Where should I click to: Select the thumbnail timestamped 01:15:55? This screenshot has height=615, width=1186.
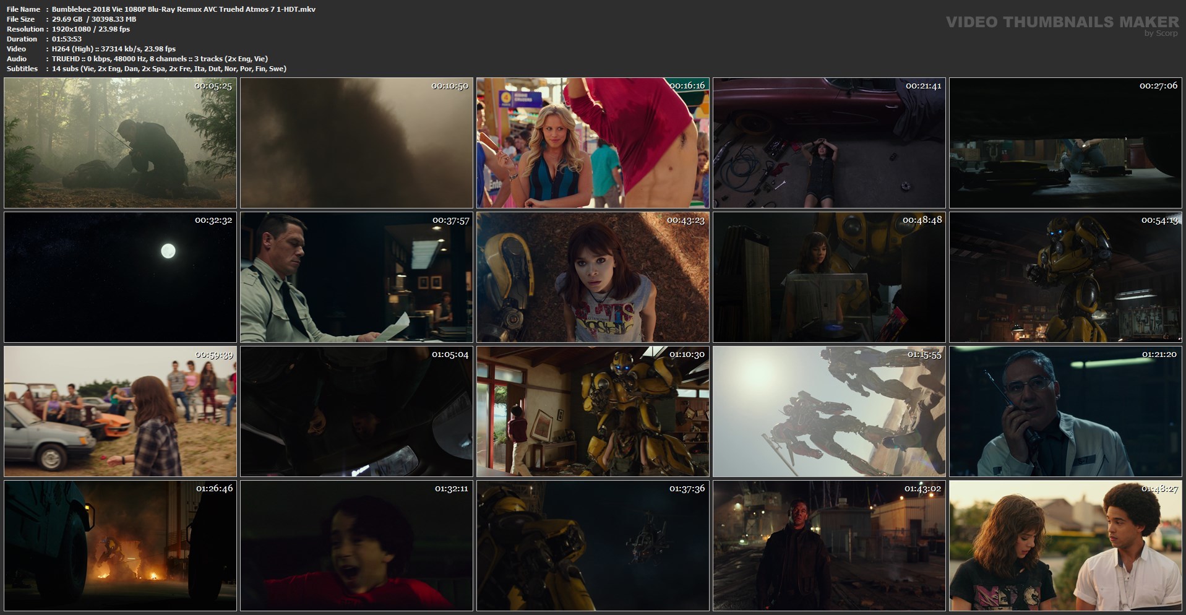click(829, 411)
